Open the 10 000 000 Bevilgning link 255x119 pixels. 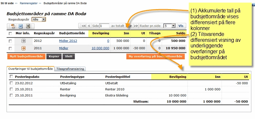point(100,48)
